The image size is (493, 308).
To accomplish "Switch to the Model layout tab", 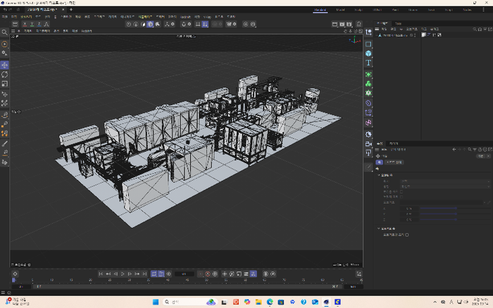I will click(x=340, y=10).
